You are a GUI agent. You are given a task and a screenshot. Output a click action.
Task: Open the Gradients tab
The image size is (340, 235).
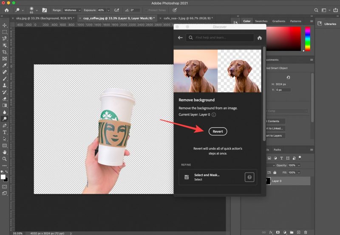tap(279, 21)
